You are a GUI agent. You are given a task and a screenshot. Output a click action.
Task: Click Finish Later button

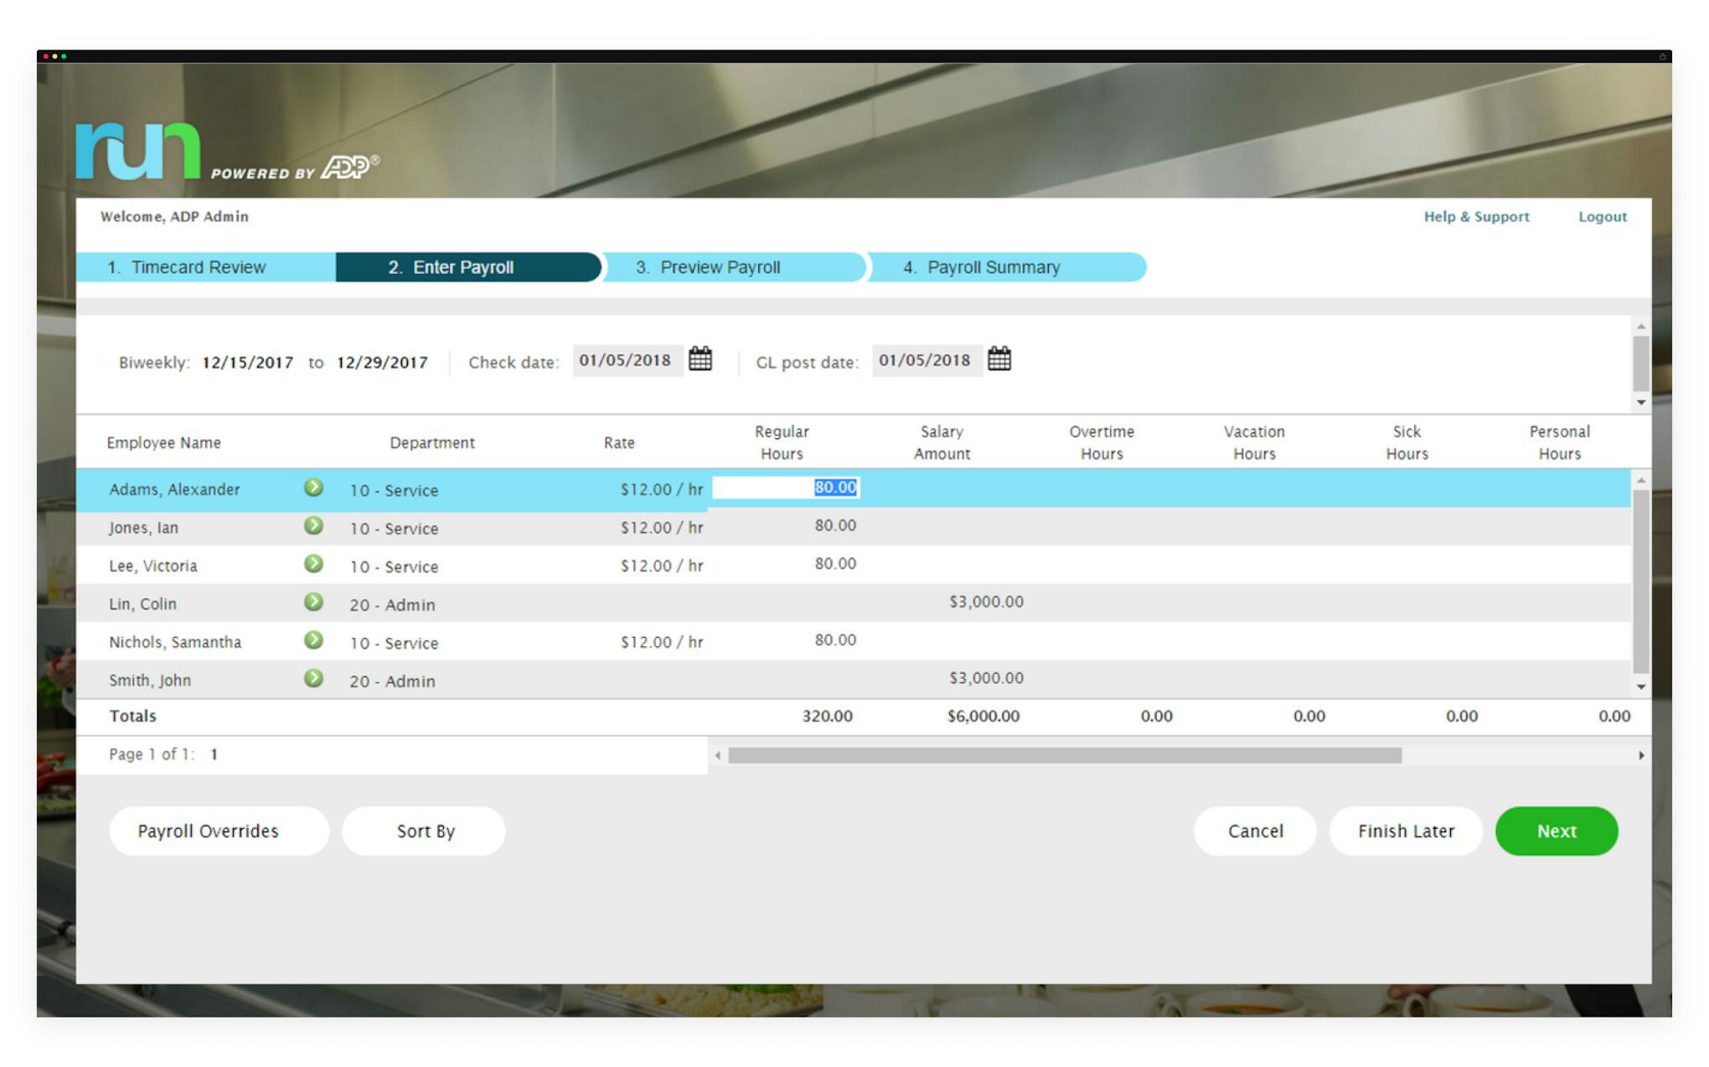tap(1406, 831)
